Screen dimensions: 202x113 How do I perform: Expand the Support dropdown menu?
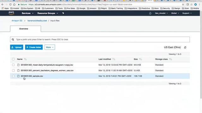[x=187, y=13]
